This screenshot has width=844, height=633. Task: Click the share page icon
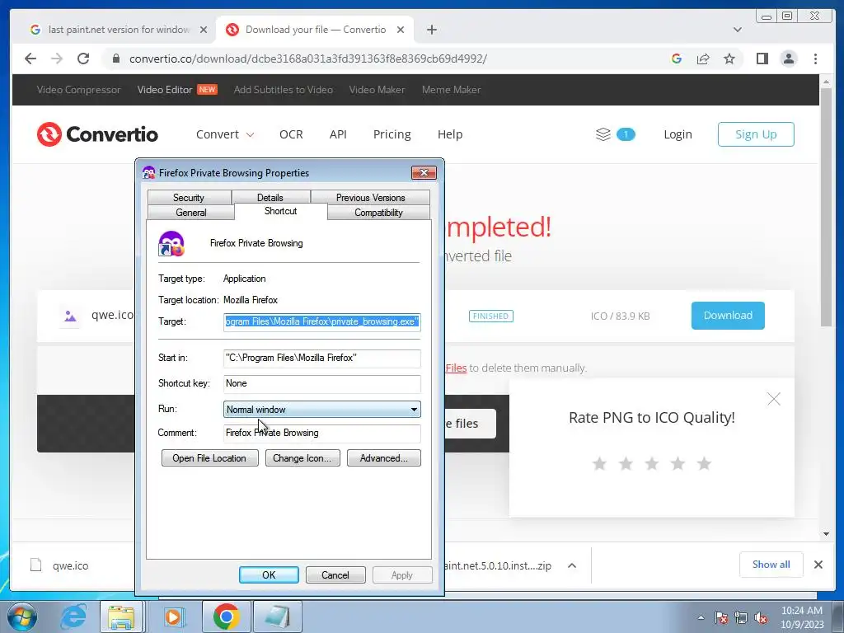coord(703,59)
